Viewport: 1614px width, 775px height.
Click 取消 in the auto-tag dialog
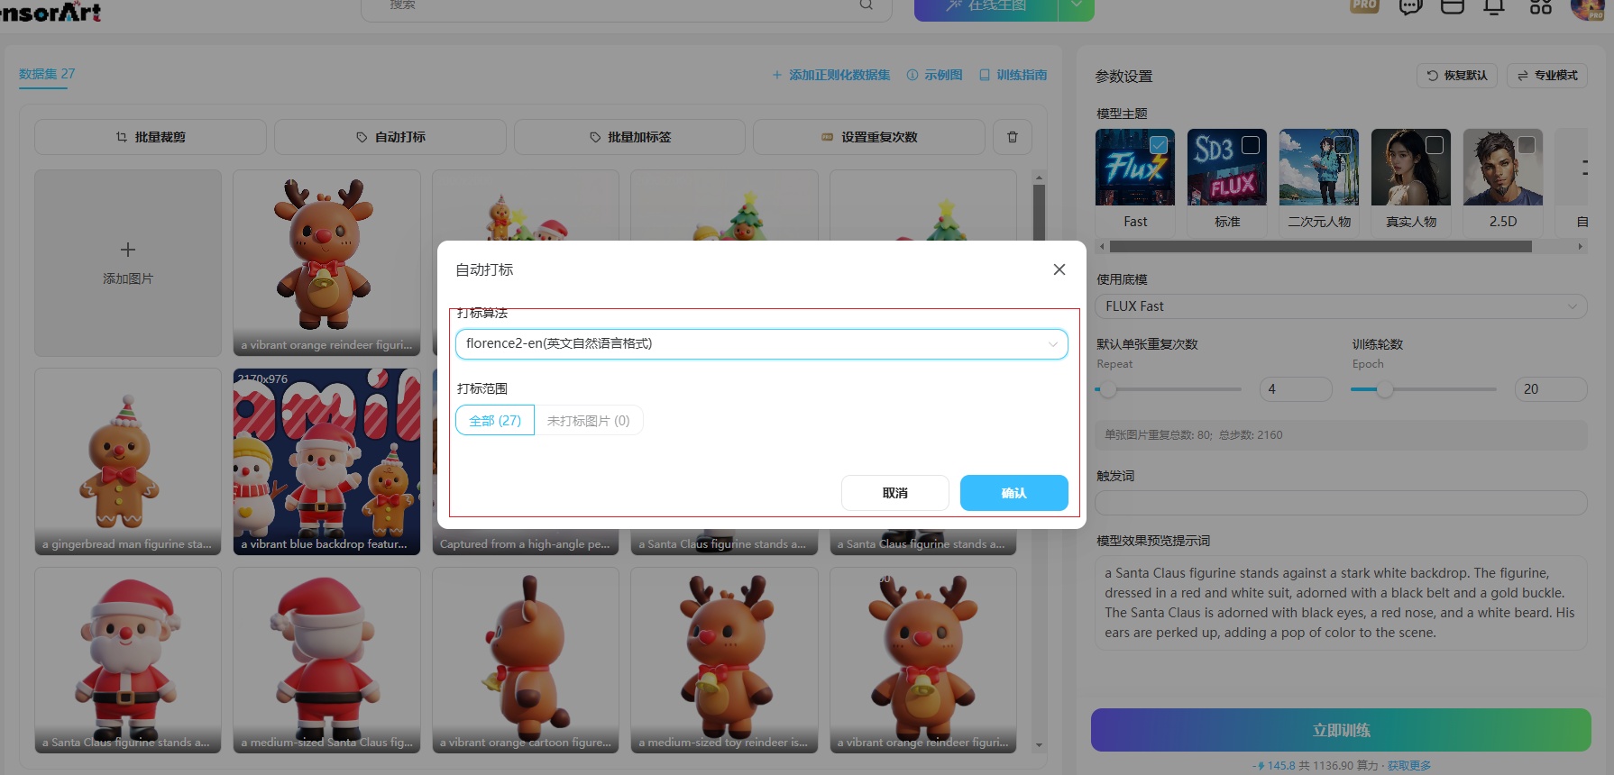point(895,493)
